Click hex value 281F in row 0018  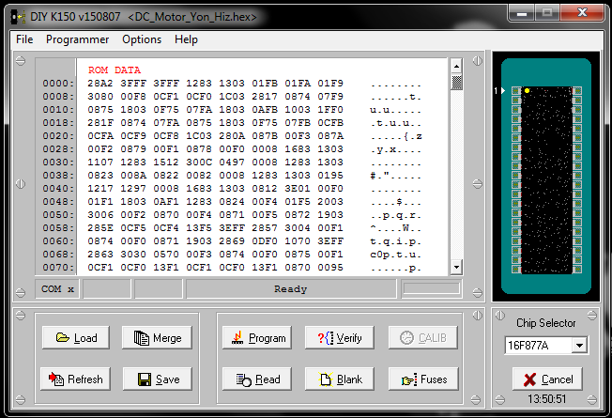coord(100,123)
